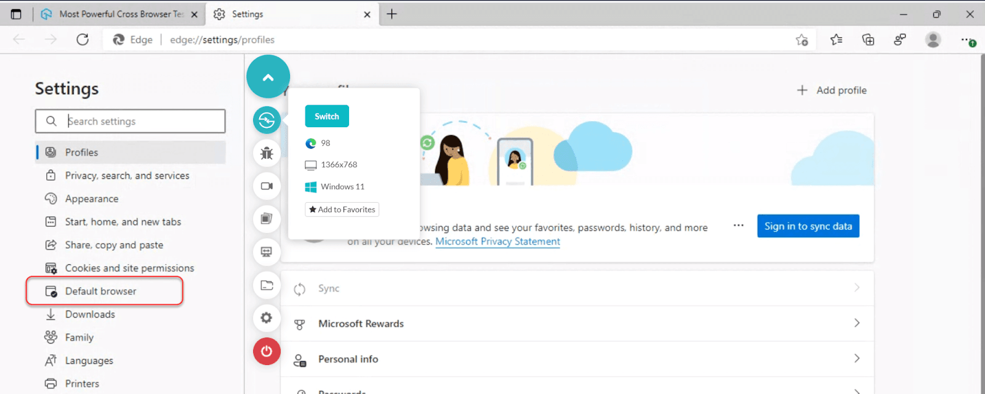
Task: Open the files folder icon in the floating toolbar
Action: (x=267, y=285)
